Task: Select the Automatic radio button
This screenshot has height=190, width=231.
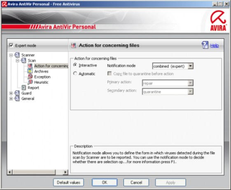Action: (75, 74)
